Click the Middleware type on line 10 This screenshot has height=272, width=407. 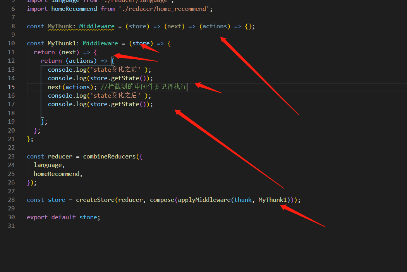(x=100, y=43)
